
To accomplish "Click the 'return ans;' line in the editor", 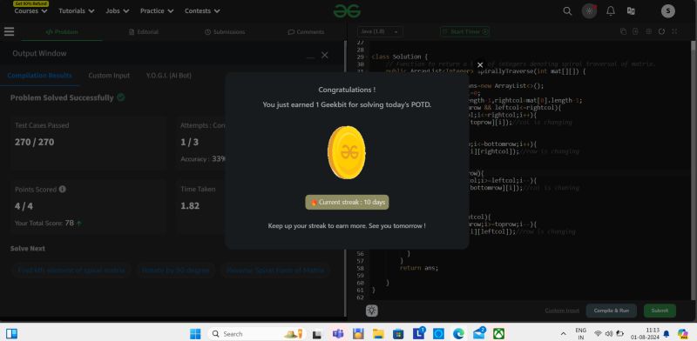I will 419,268.
